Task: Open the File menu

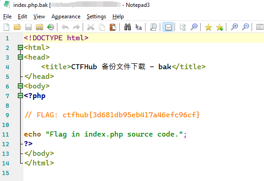Action: click(x=7, y=16)
